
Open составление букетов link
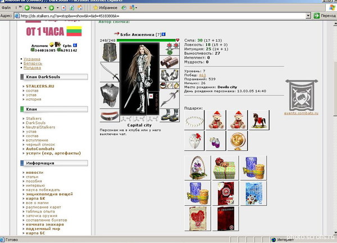47,220
